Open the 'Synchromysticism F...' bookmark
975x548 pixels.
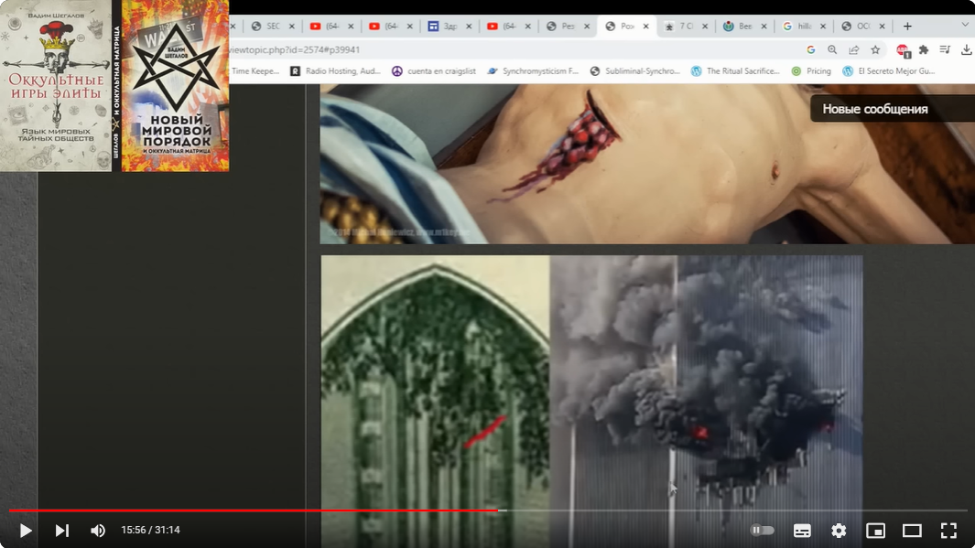(532, 71)
